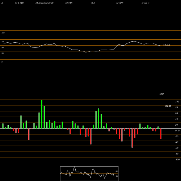
Task: Click the 'SI MunafaSutraR' header text
Action: click(x=45, y=3)
